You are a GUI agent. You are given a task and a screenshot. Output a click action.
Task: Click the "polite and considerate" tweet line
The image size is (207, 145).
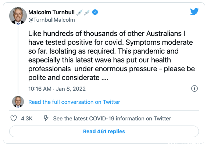coord(68,77)
